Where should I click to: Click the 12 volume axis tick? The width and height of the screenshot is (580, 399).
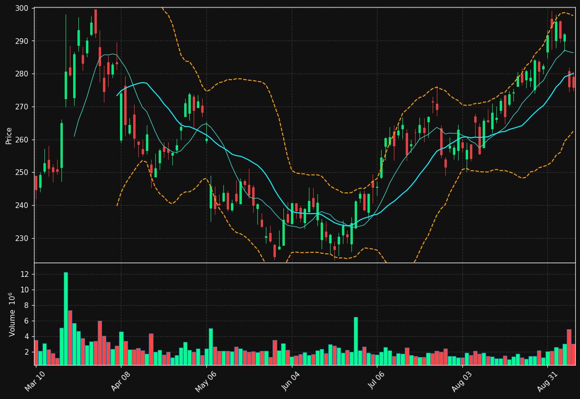(x=25, y=274)
